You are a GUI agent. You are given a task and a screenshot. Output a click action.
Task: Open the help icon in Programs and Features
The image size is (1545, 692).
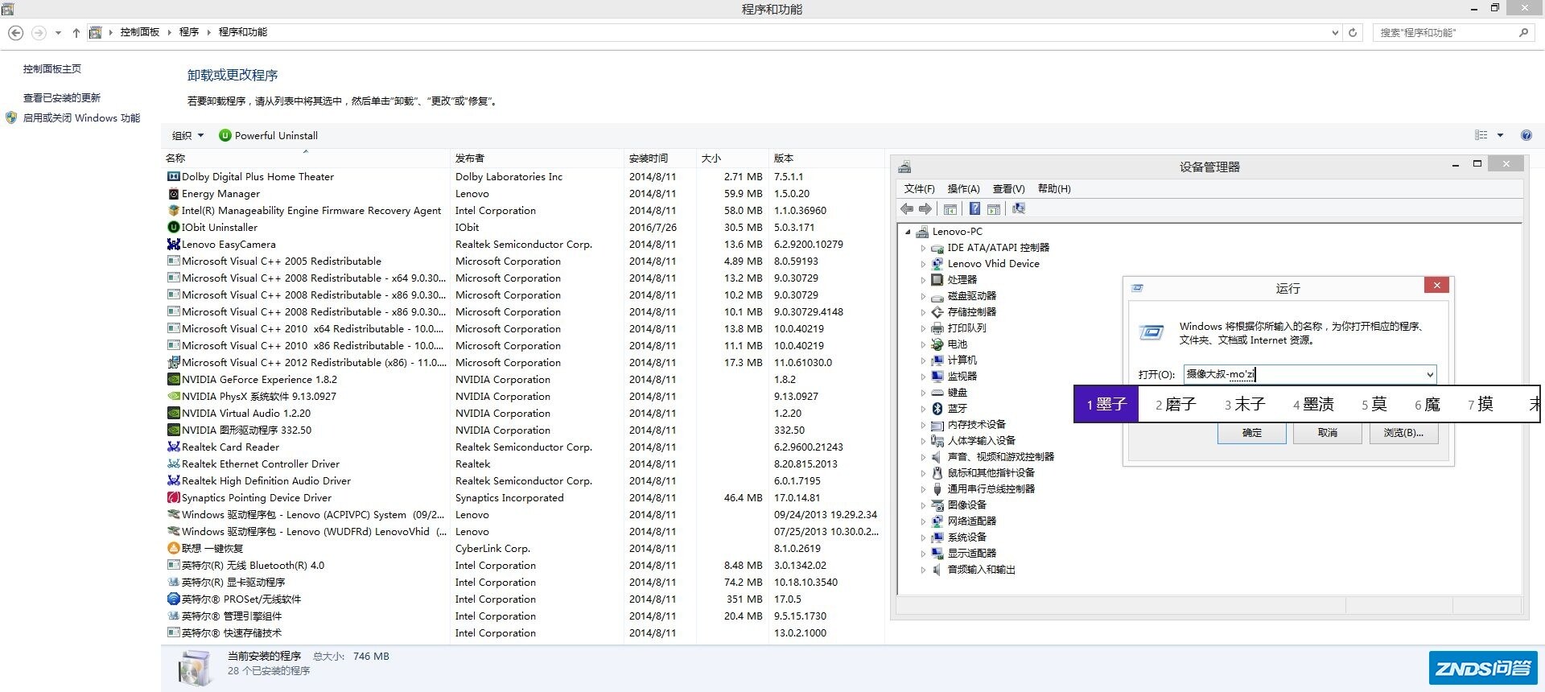pos(1526,135)
